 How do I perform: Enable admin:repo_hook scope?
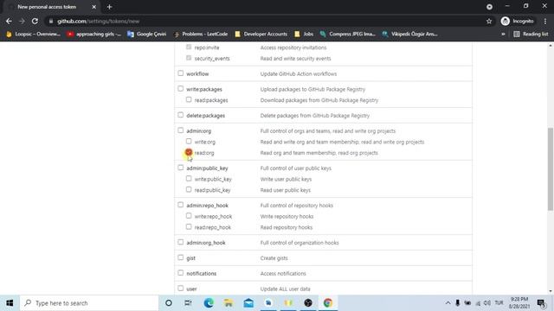pos(181,205)
